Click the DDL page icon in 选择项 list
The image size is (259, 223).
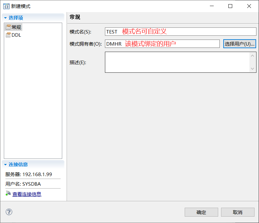click(x=8, y=35)
